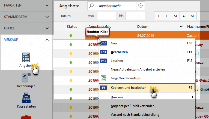209x119 pixels.
Task: Click the A month filter button
Action: coord(184,16)
